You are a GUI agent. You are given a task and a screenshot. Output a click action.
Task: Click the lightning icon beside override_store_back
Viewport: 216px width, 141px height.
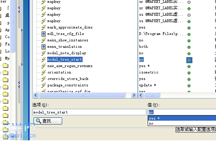click(x=44, y=79)
